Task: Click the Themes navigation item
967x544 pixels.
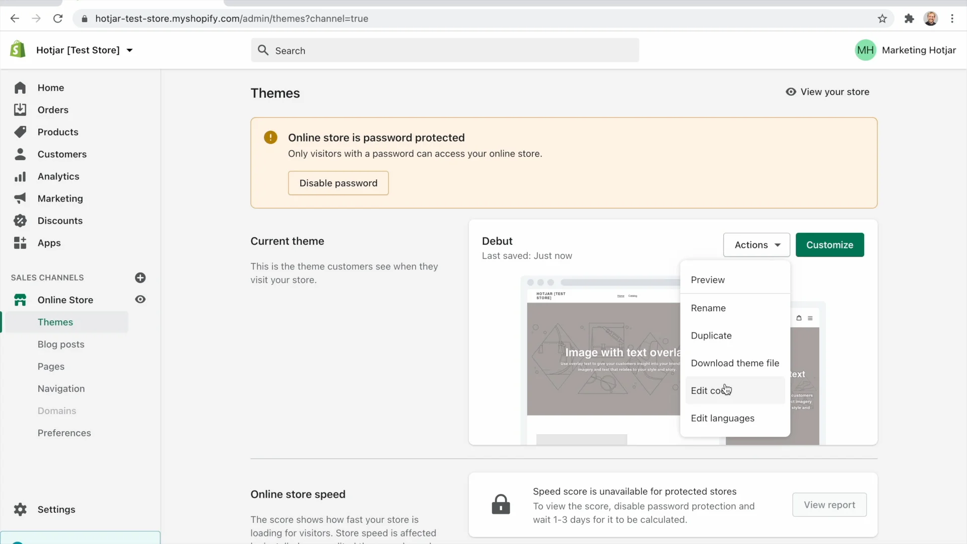Action: tap(55, 322)
